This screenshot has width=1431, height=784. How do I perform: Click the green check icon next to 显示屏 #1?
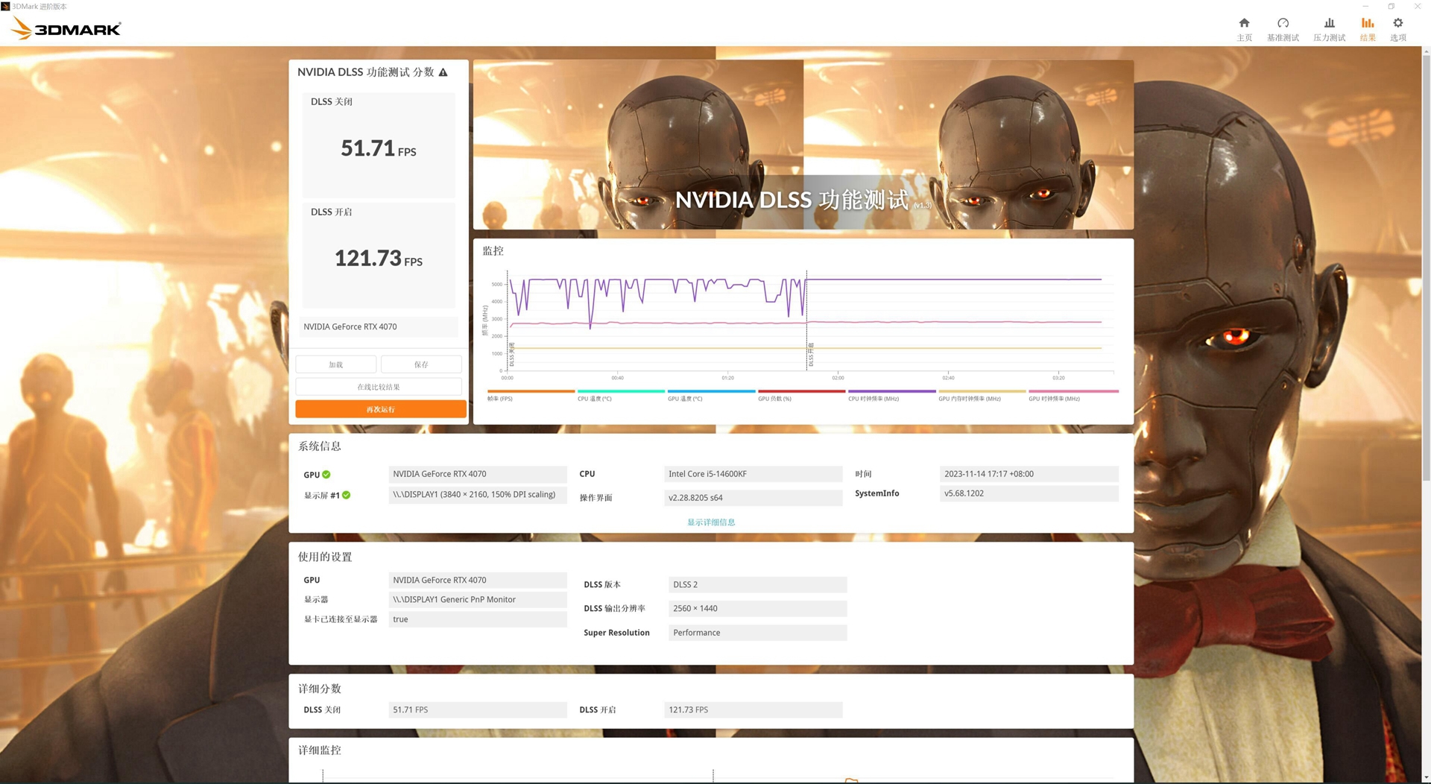pos(347,495)
